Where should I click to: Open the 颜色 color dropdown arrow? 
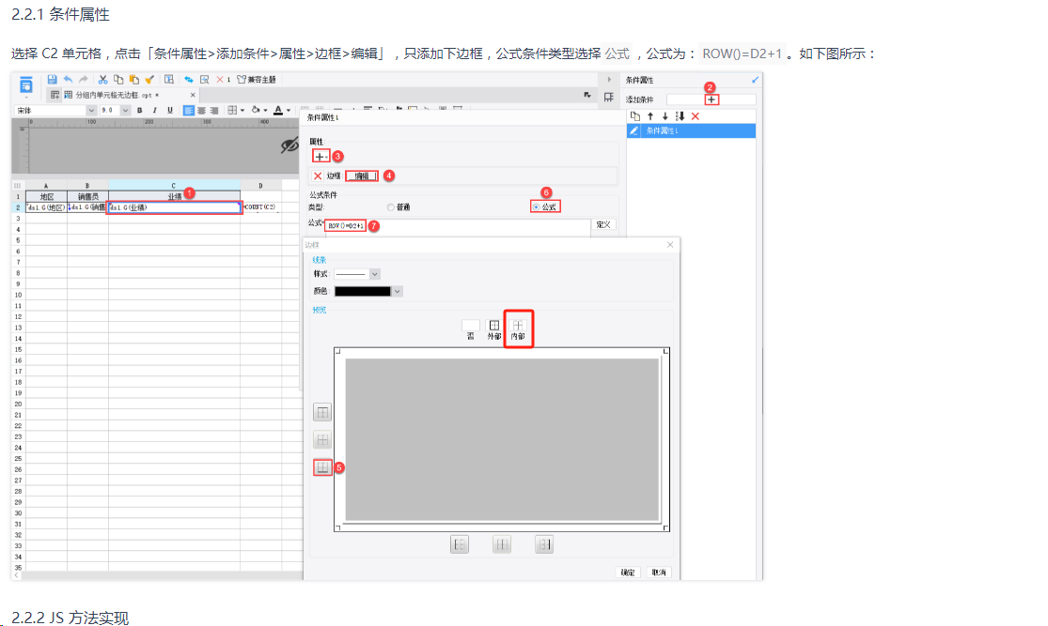tap(397, 292)
